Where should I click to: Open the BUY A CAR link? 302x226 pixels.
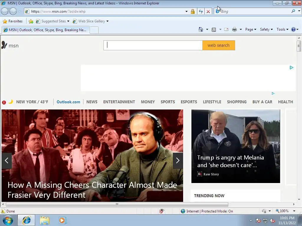click(x=262, y=102)
